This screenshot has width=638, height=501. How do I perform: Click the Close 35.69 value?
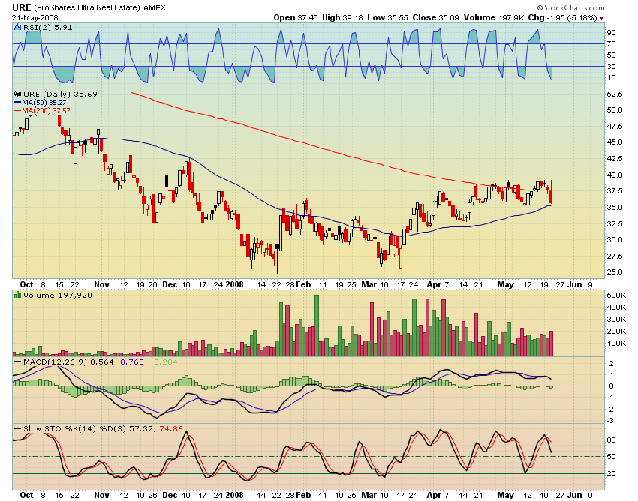click(436, 17)
